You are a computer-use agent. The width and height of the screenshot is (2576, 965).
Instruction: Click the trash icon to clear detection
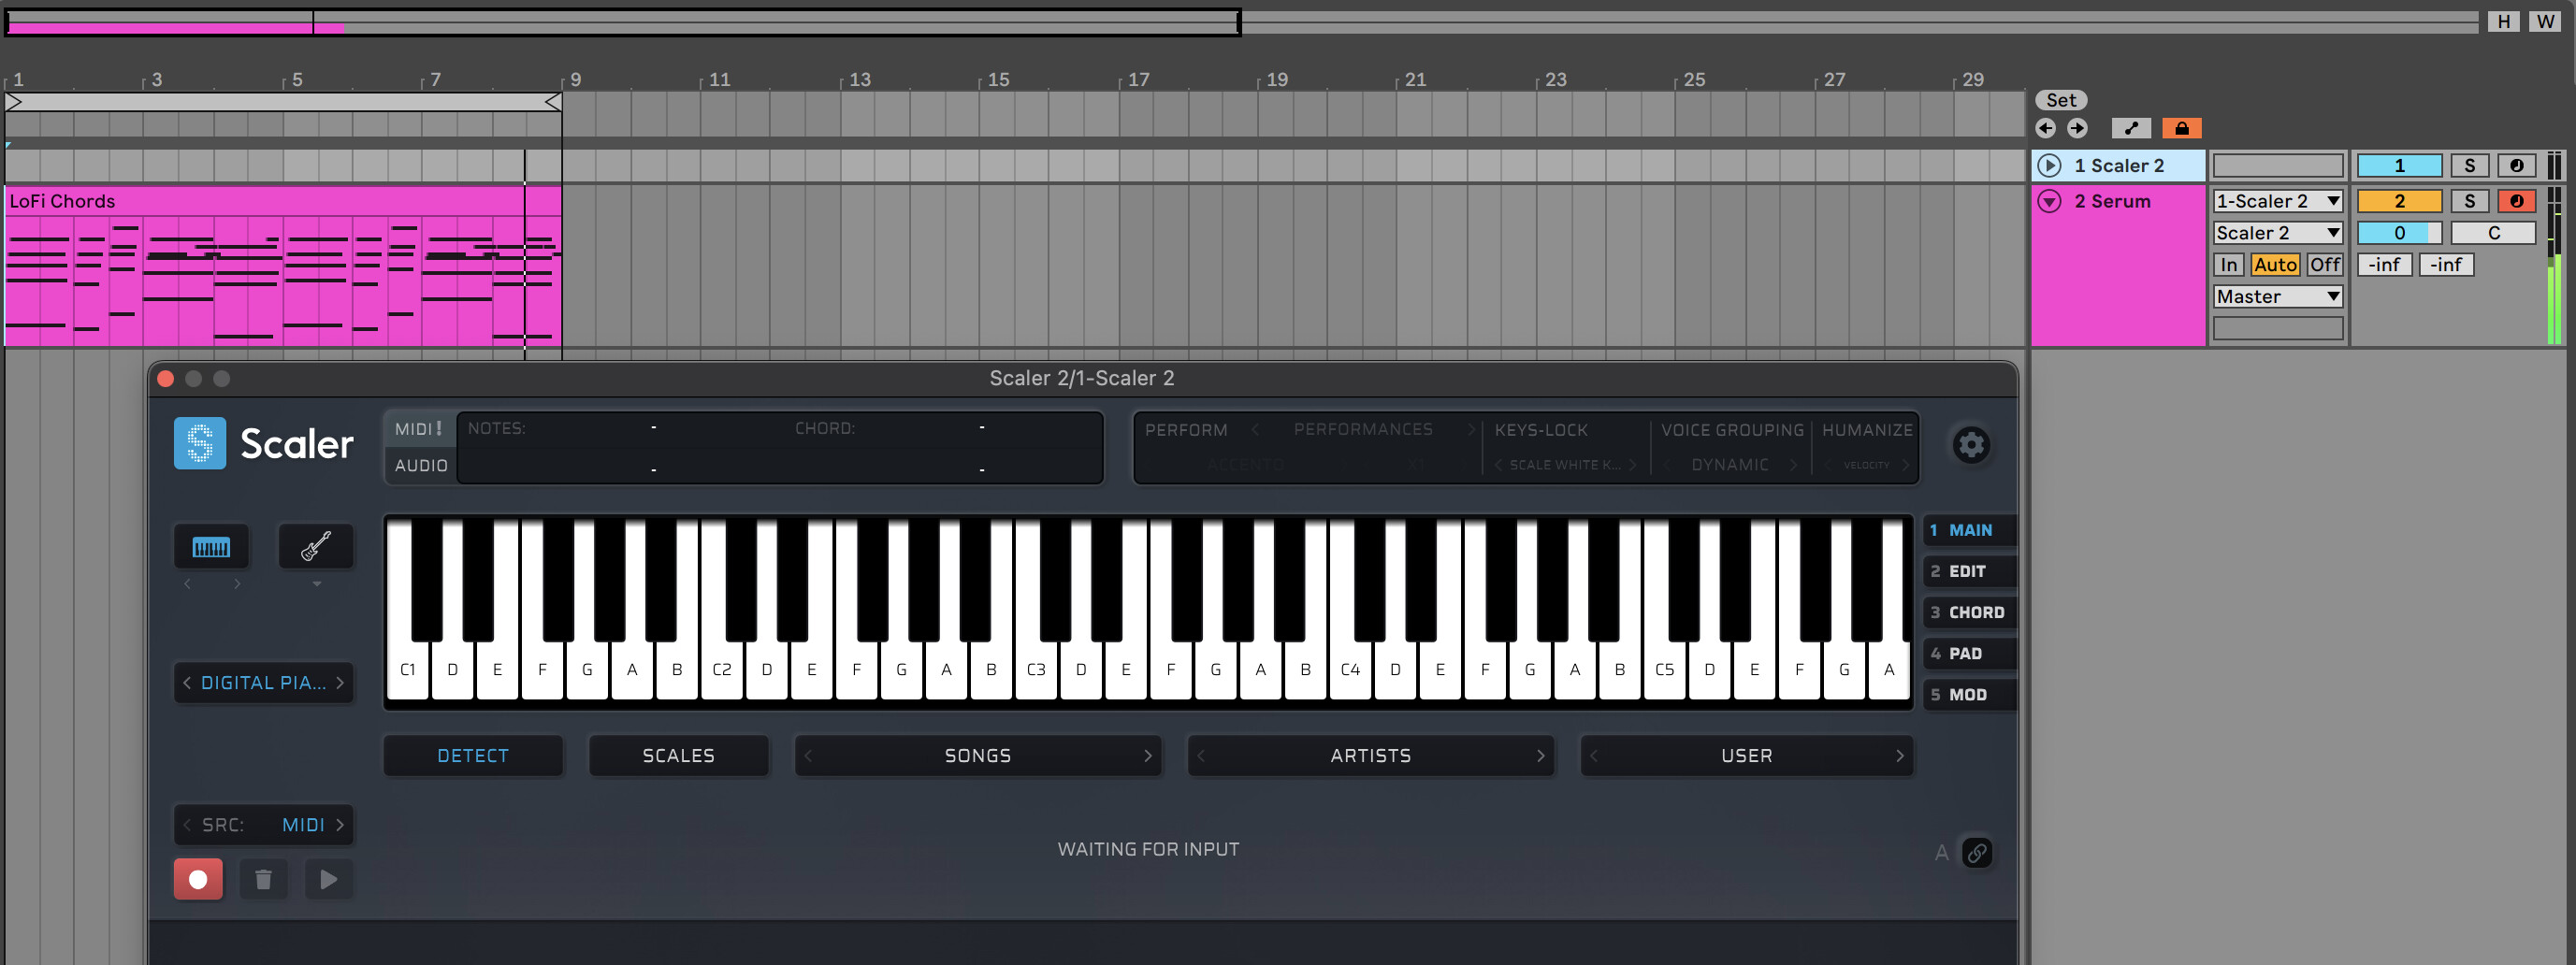coord(263,879)
